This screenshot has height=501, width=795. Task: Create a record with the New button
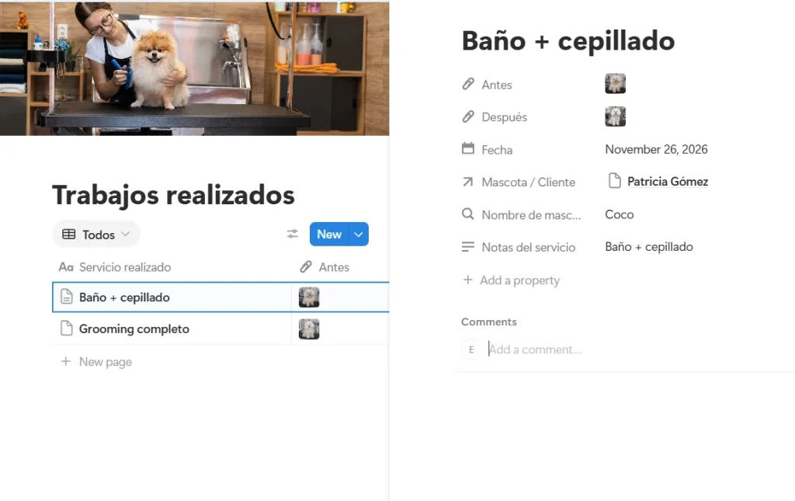tap(329, 235)
